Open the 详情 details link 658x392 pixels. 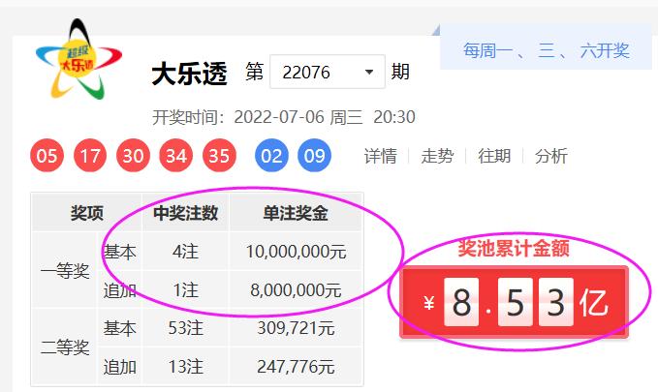coord(380,156)
